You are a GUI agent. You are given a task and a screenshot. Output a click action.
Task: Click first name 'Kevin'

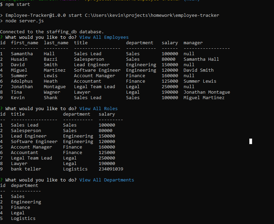pos(18,98)
